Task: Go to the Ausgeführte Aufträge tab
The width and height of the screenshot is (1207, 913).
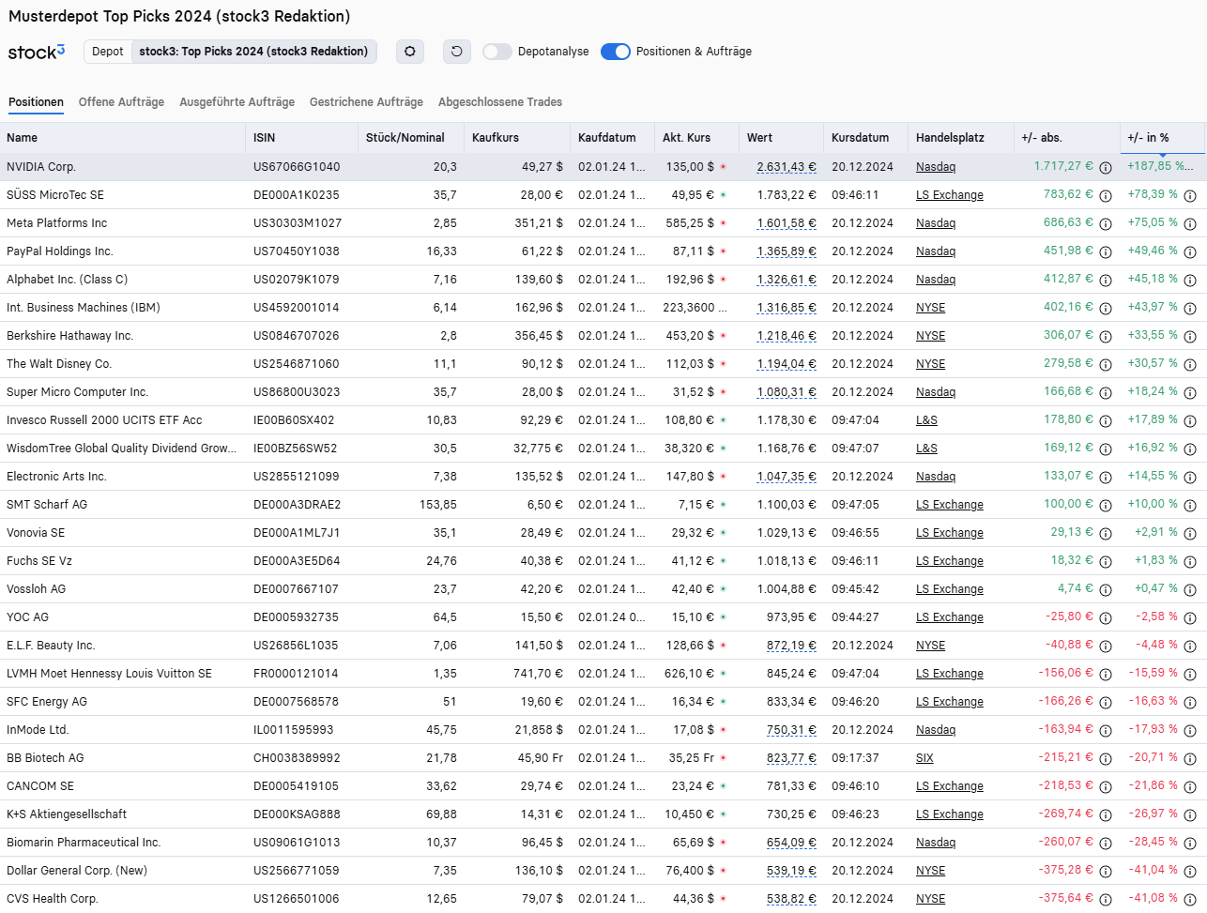Action: [237, 102]
